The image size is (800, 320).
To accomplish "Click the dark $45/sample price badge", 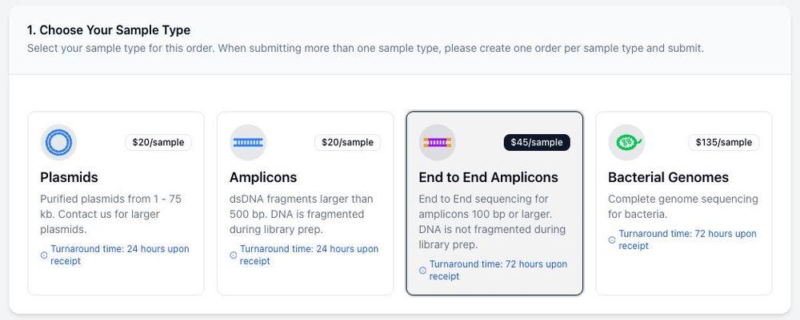I will click(x=537, y=143).
